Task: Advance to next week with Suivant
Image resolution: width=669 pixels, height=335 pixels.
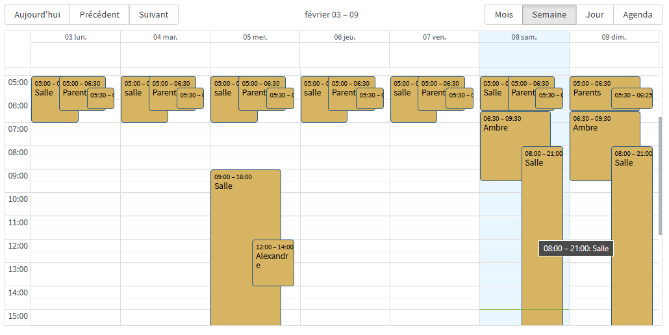Action: point(153,15)
